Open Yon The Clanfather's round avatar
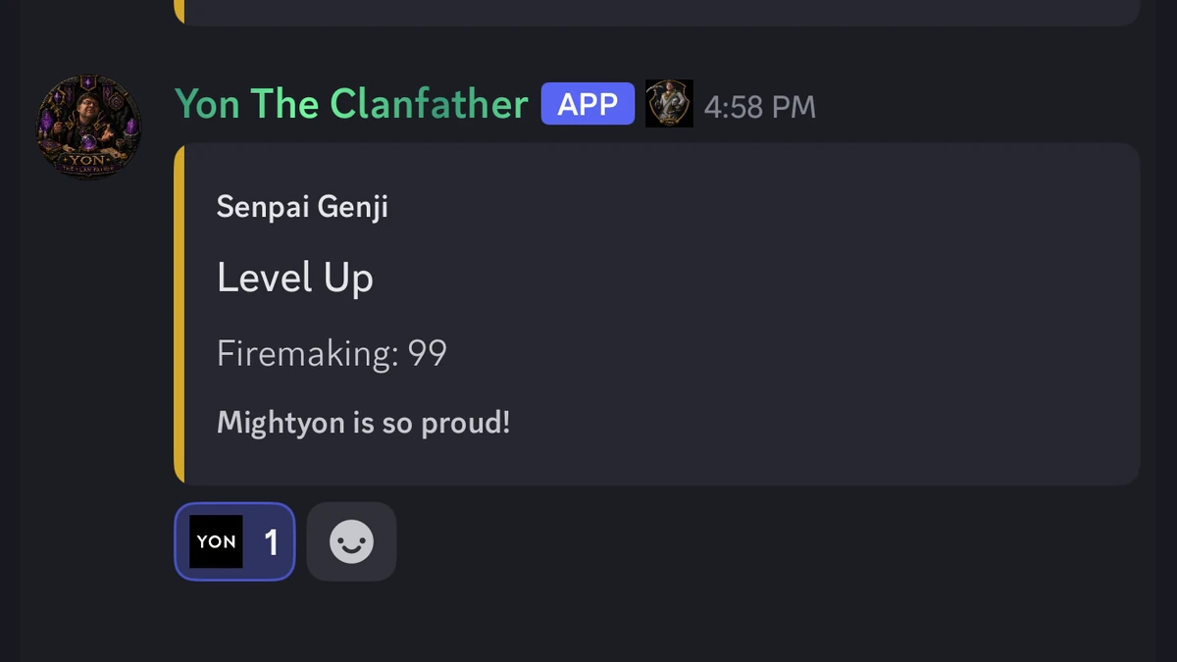This screenshot has width=1177, height=662. 88,127
